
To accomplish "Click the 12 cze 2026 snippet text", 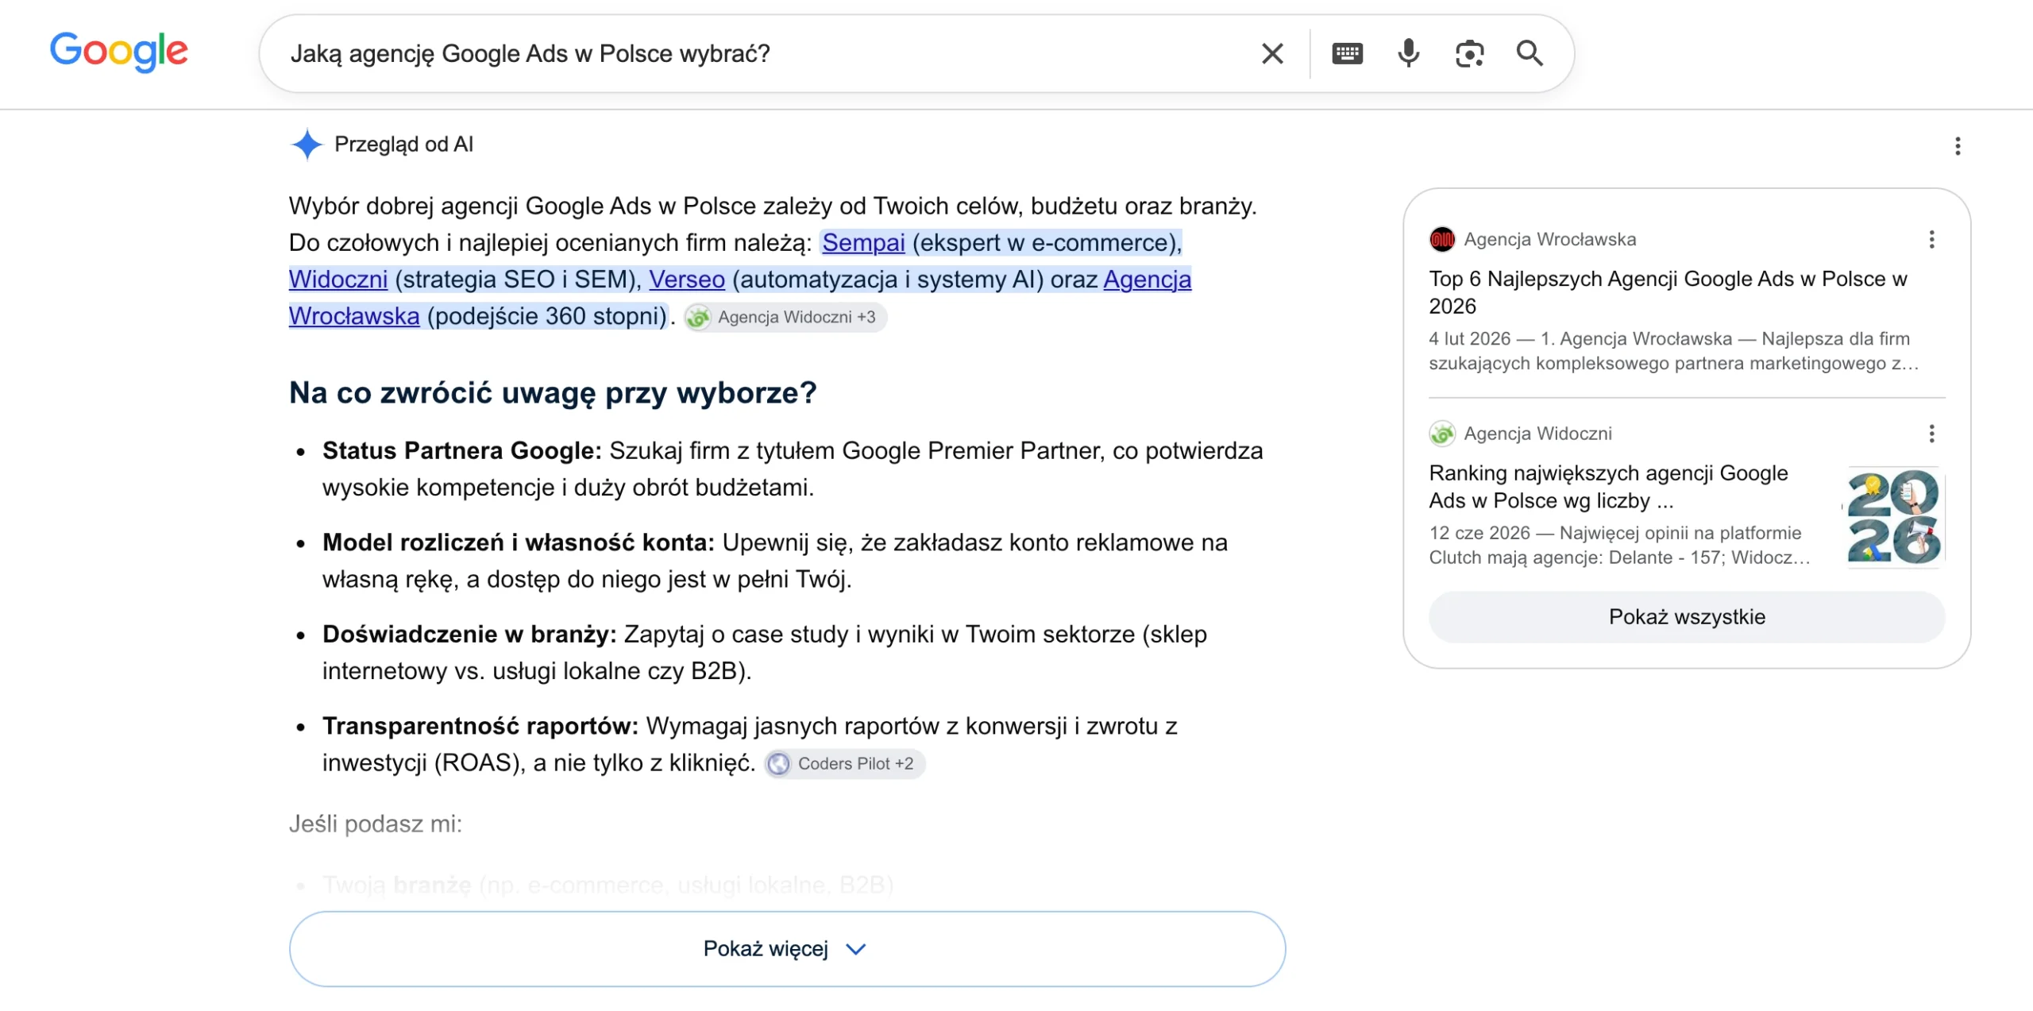I will (x=1620, y=546).
